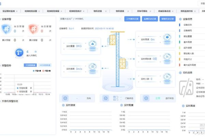This screenshot has width=205, height=137.
Task: Click the driver photo placeholder image
Action: (186, 88)
